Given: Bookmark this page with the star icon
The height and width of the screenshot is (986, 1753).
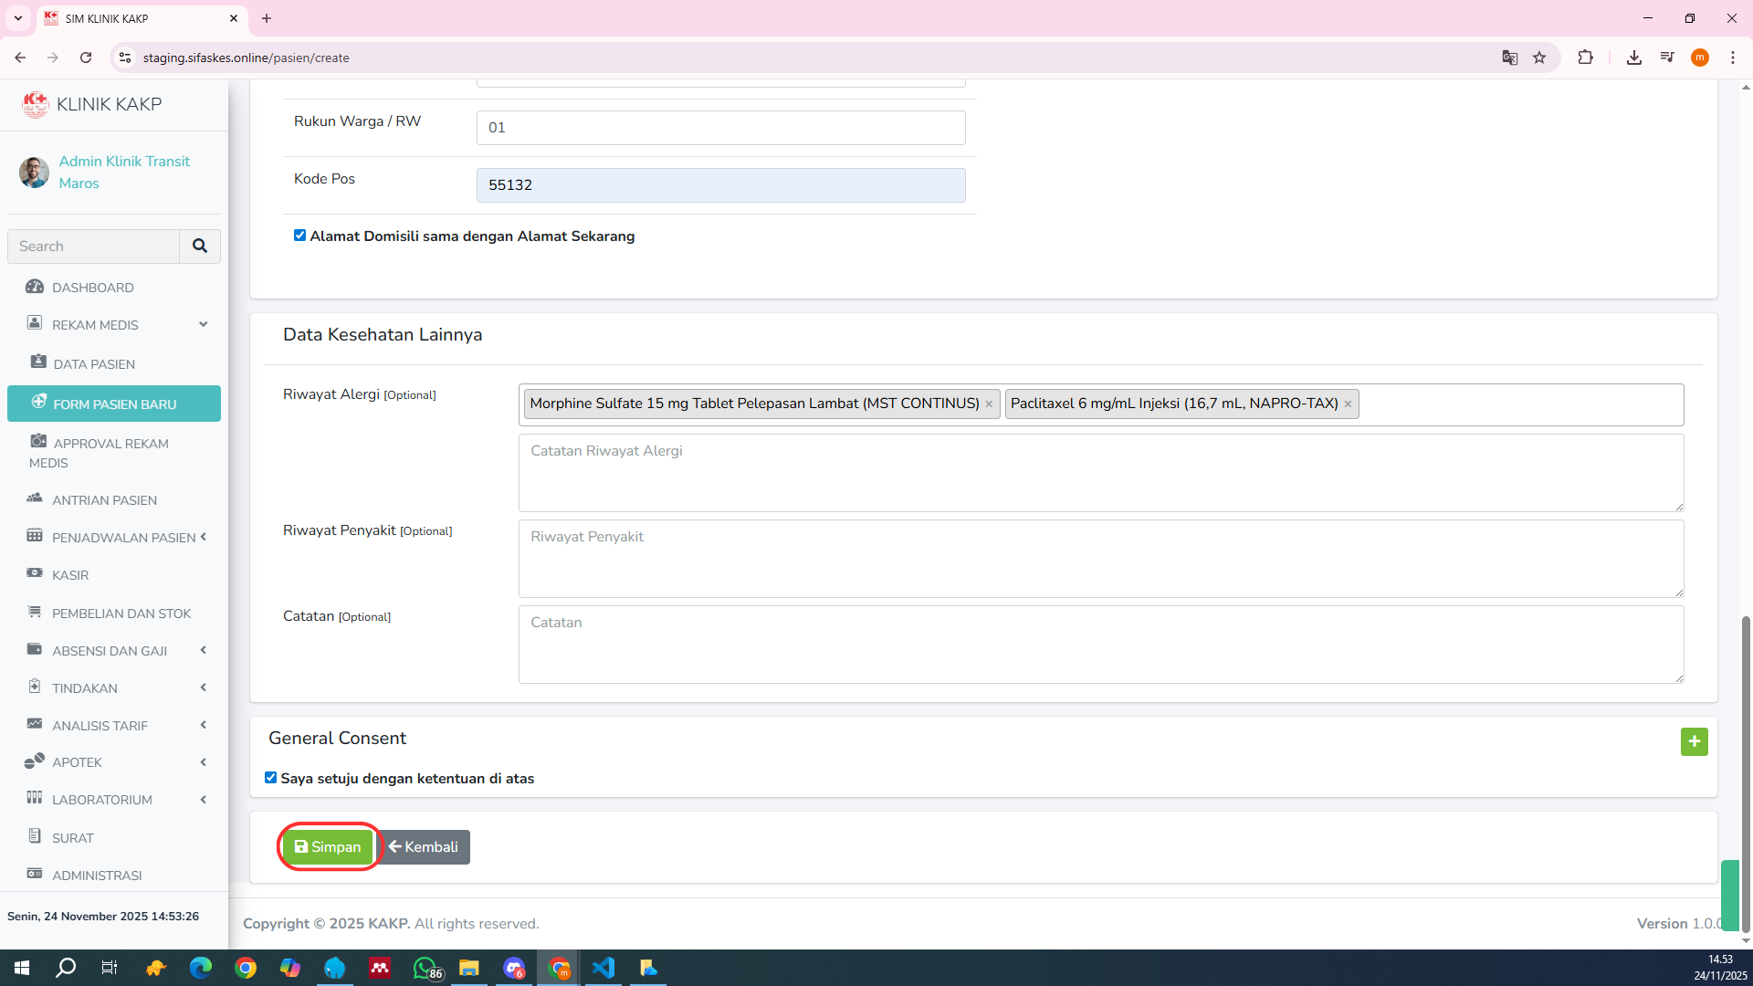Looking at the screenshot, I should (1539, 58).
